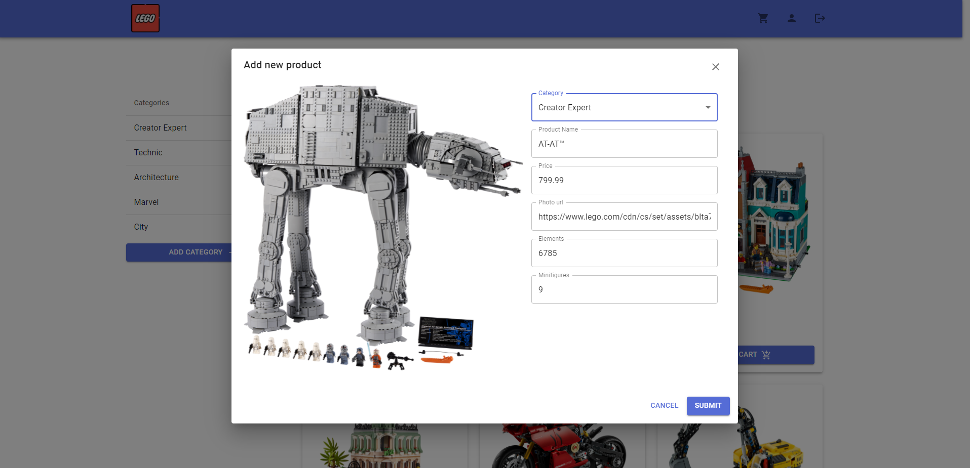Click the Price input field
Image resolution: width=970 pixels, height=468 pixels.
click(x=624, y=180)
